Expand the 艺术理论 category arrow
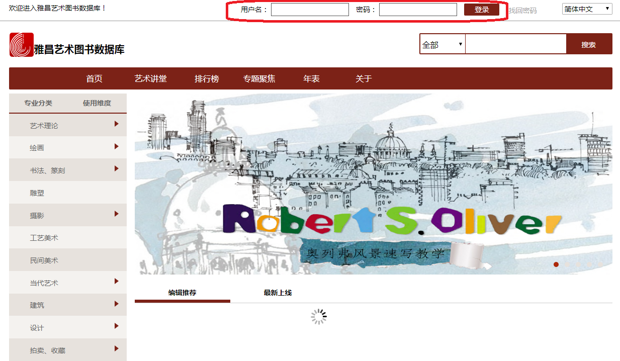Image resolution: width=620 pixels, height=361 pixels. (116, 124)
